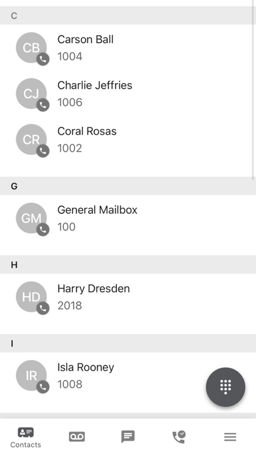The image size is (256, 455).
Task: Open the voicemail tab icon
Action: [x=77, y=437]
